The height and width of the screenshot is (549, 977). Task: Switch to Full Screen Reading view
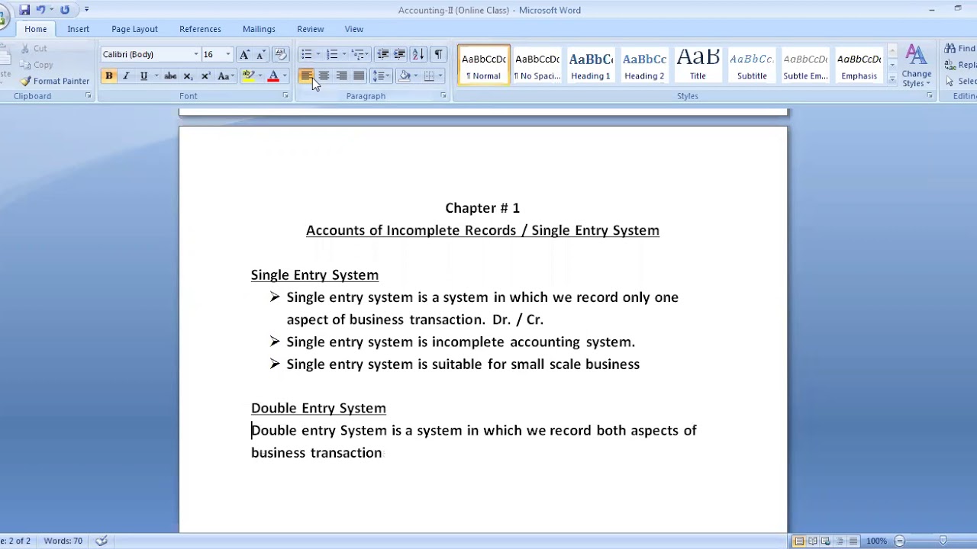click(813, 541)
